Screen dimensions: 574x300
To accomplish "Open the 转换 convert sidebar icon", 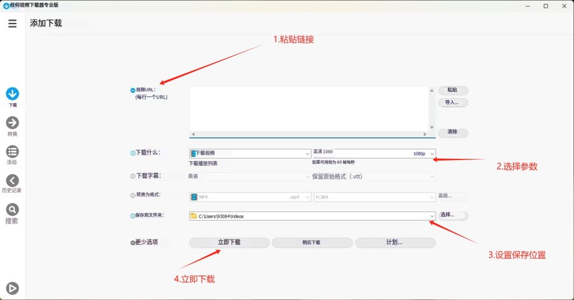I will click(12, 123).
